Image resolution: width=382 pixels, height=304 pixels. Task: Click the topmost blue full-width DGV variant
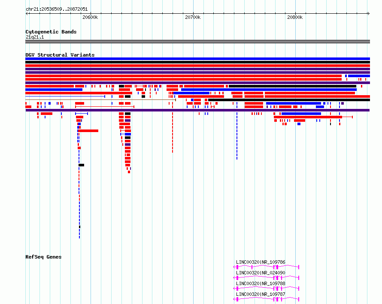(197, 59)
